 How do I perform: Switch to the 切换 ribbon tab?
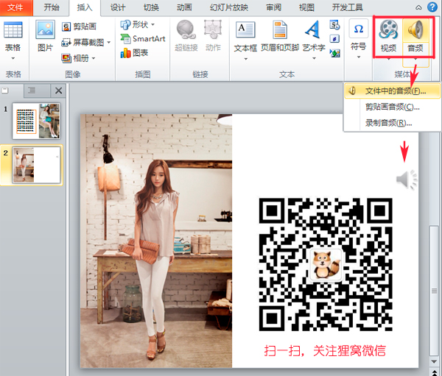151,7
